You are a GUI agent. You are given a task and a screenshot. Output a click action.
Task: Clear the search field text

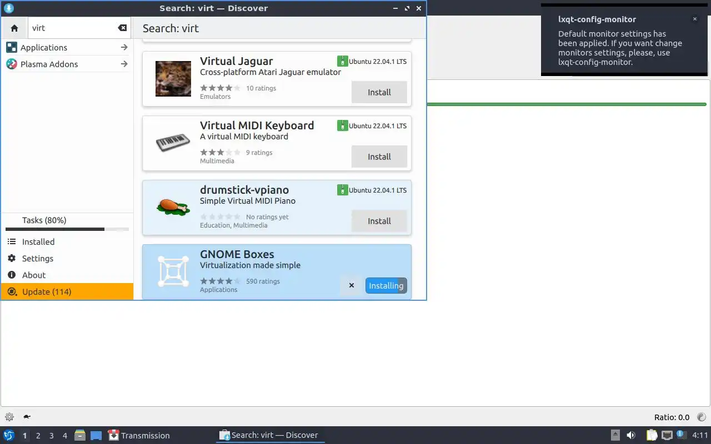(x=122, y=28)
